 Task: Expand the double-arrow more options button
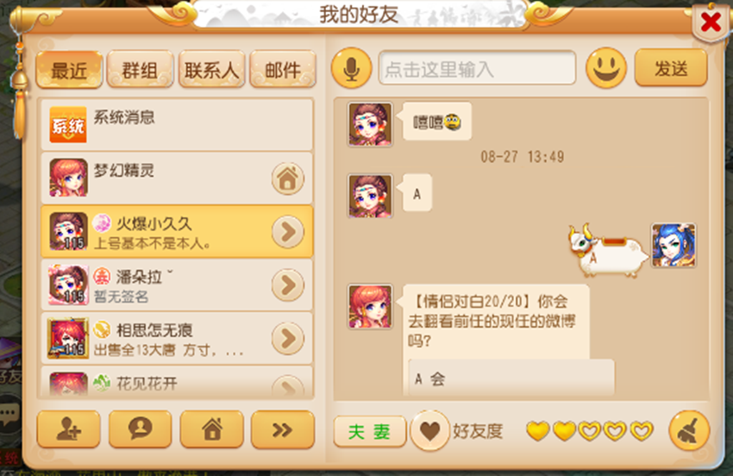[283, 429]
